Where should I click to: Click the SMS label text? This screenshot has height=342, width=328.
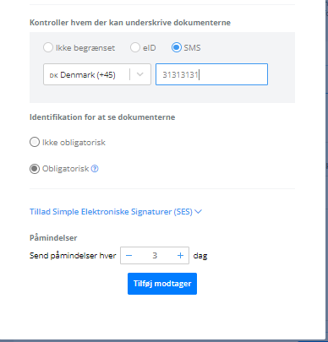click(193, 48)
